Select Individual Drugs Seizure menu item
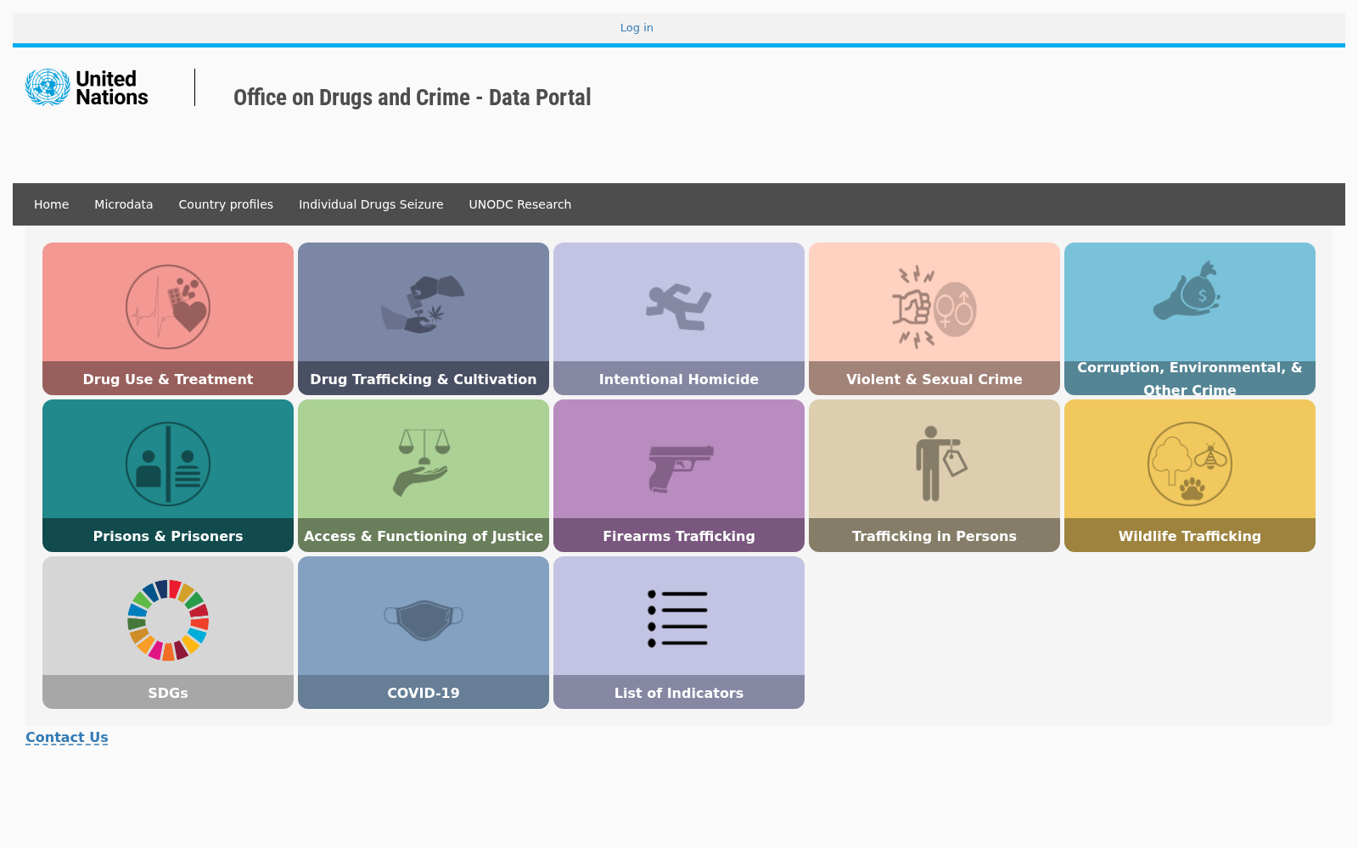The image size is (1358, 848). coord(371,204)
